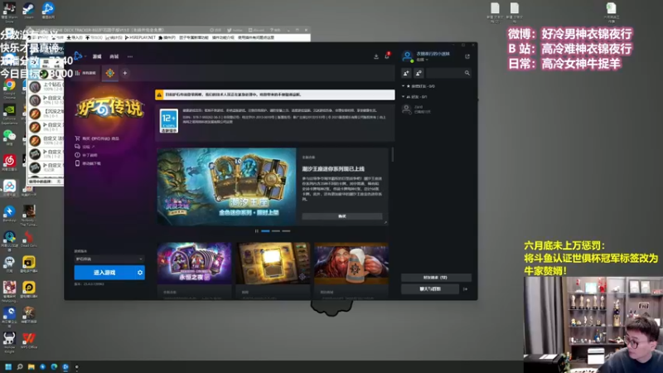Screen dimensions: 663x373
Task: Open the WeChat desktop icon
Action: tap(9, 138)
